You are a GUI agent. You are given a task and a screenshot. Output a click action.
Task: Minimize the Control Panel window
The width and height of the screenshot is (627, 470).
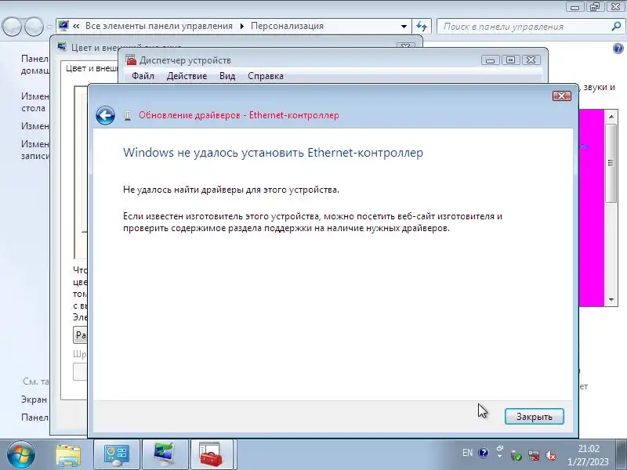(x=575, y=7)
